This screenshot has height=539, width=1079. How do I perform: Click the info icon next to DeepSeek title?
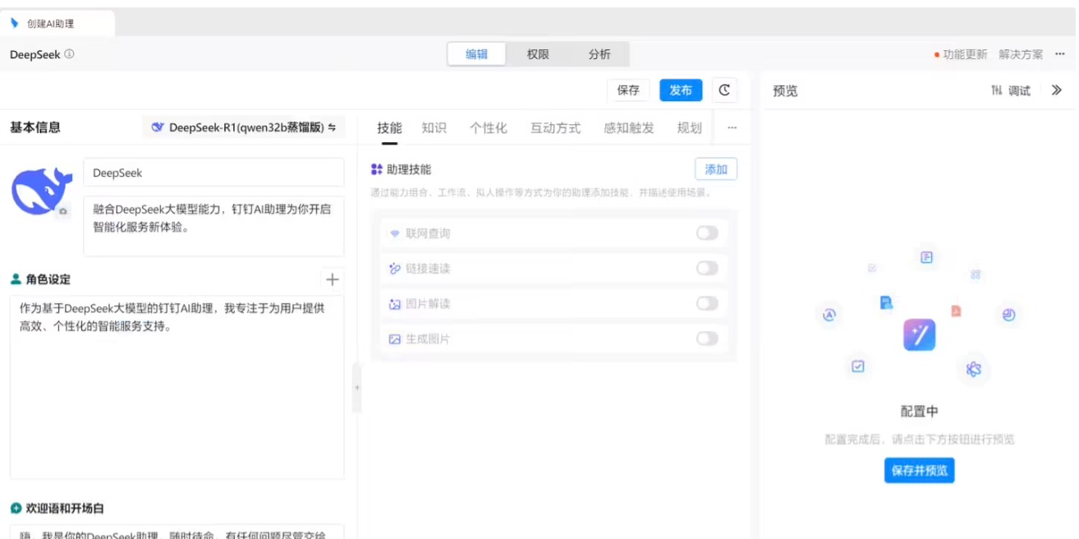[x=70, y=54]
